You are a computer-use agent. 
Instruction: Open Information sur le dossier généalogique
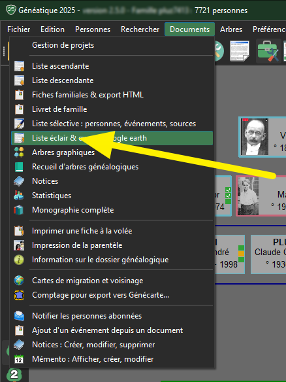click(x=101, y=260)
